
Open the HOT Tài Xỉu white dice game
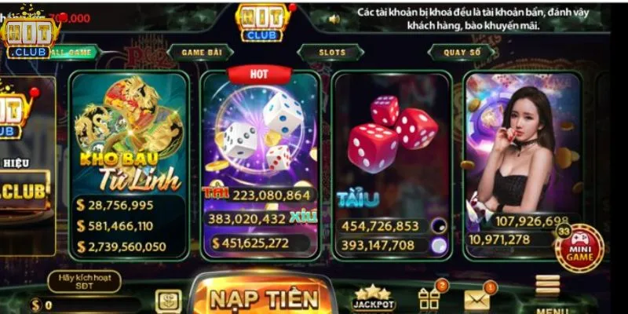pos(261,166)
